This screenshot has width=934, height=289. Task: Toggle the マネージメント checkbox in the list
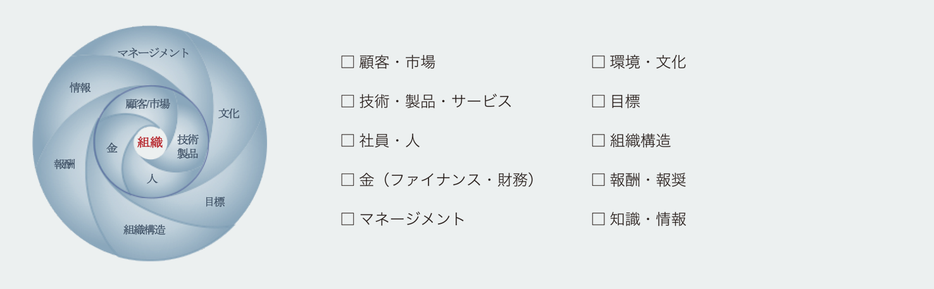(x=347, y=219)
